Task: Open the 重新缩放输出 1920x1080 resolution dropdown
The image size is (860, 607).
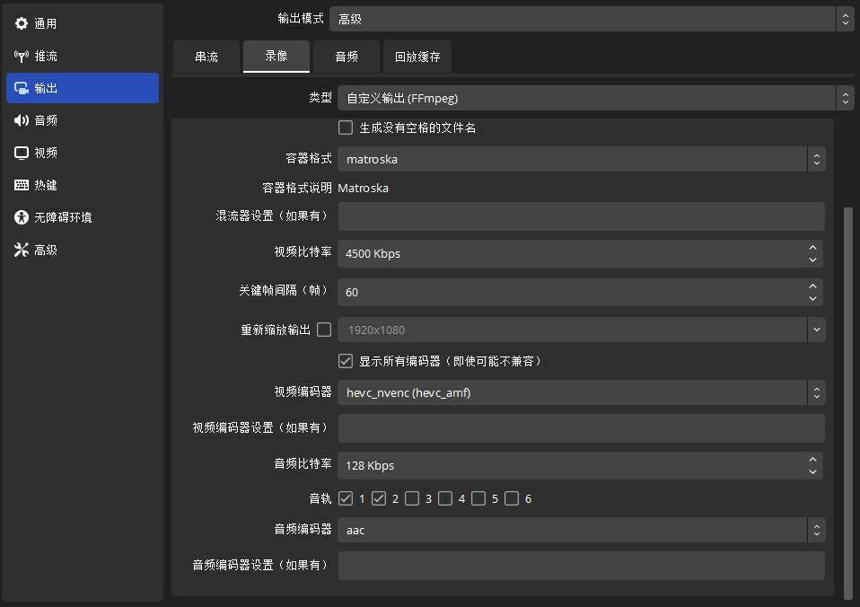Action: [582, 330]
